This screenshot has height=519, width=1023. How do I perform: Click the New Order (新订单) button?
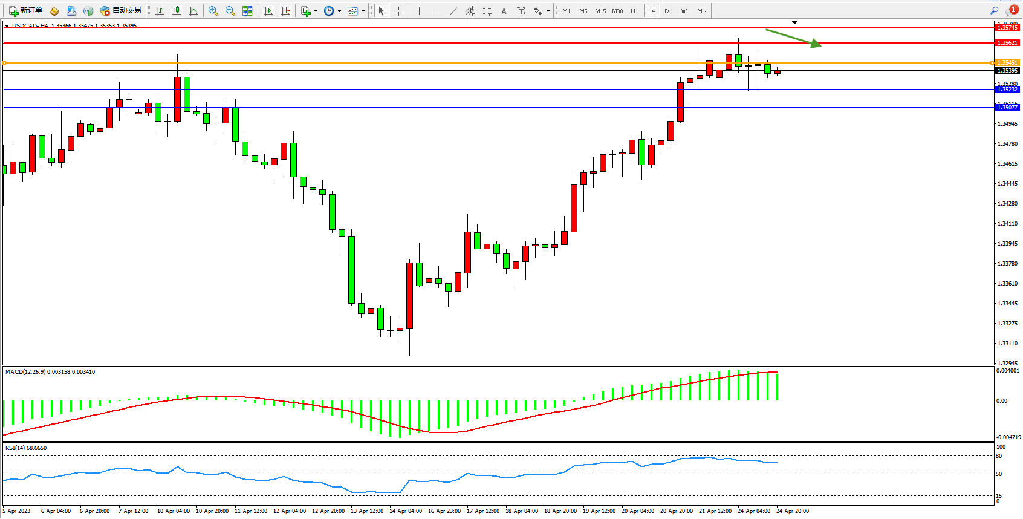tap(25, 10)
